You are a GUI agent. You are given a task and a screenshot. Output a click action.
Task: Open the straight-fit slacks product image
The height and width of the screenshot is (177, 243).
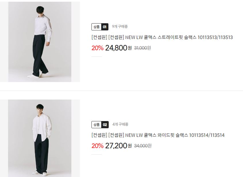(40, 42)
